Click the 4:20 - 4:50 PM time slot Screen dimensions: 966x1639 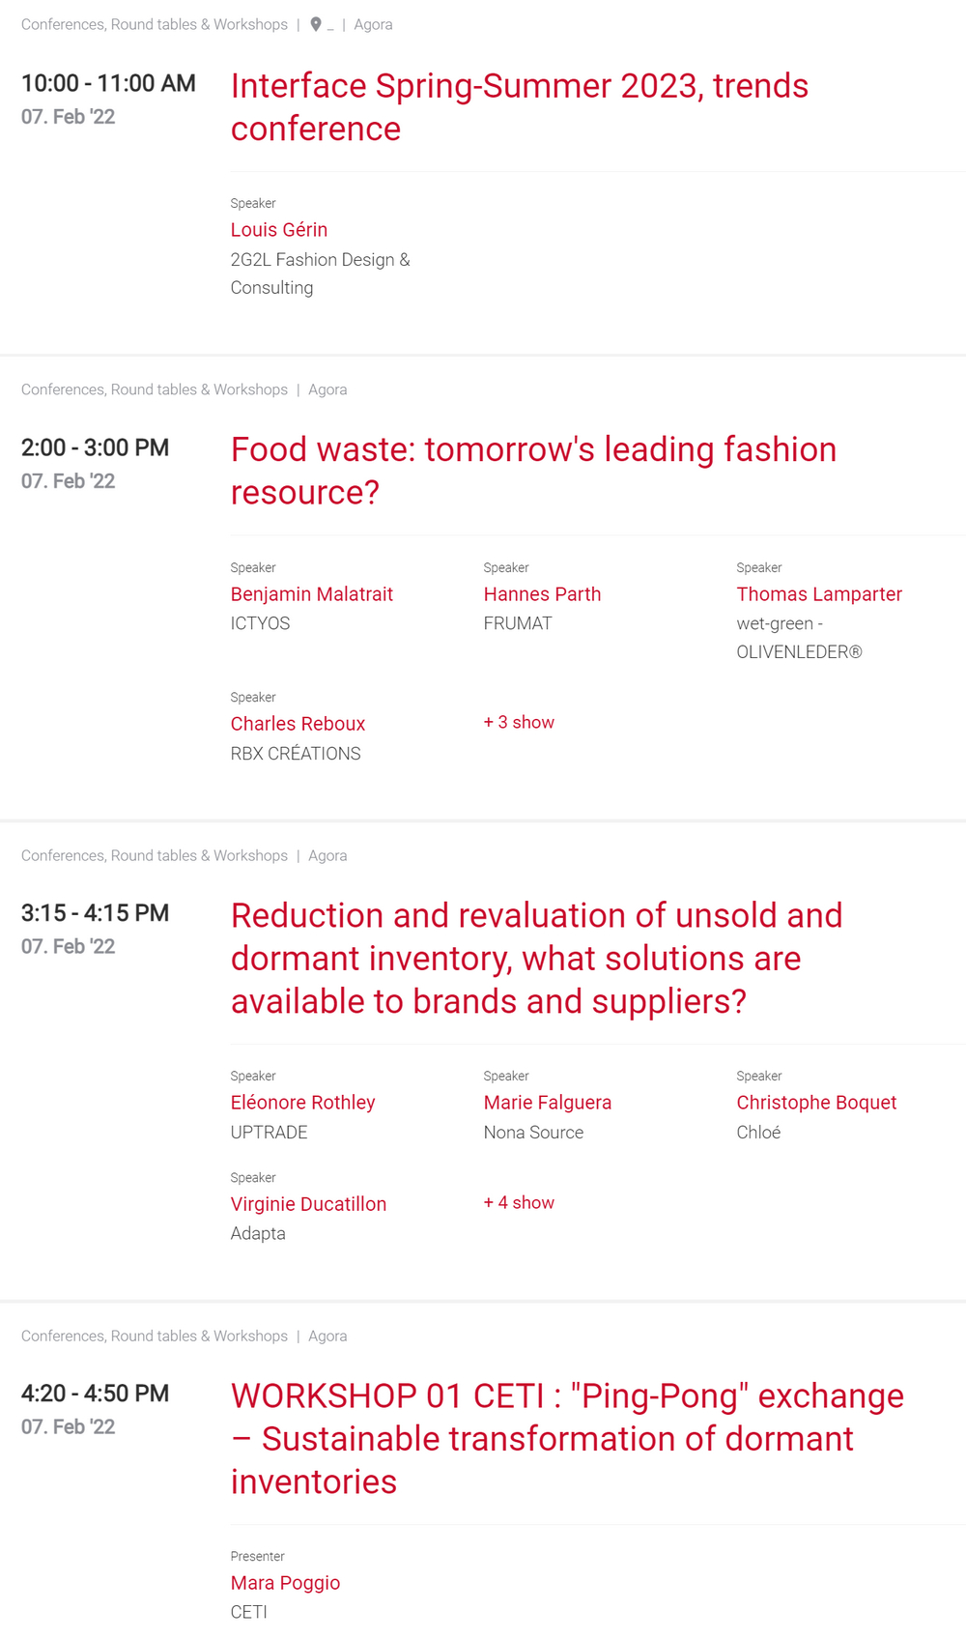[95, 1394]
